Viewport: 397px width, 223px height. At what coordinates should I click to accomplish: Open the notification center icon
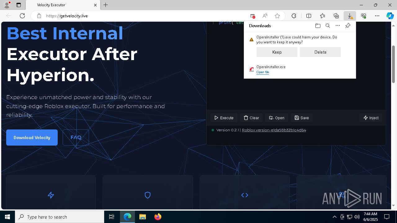coord(387,217)
